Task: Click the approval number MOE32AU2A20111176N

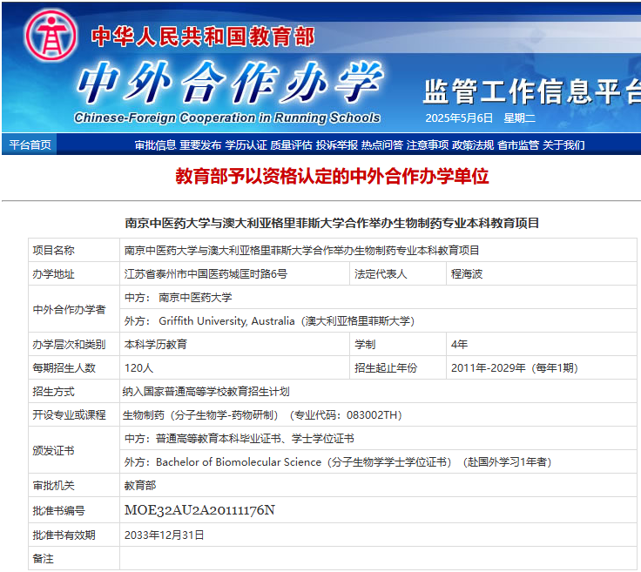Action: point(199,510)
